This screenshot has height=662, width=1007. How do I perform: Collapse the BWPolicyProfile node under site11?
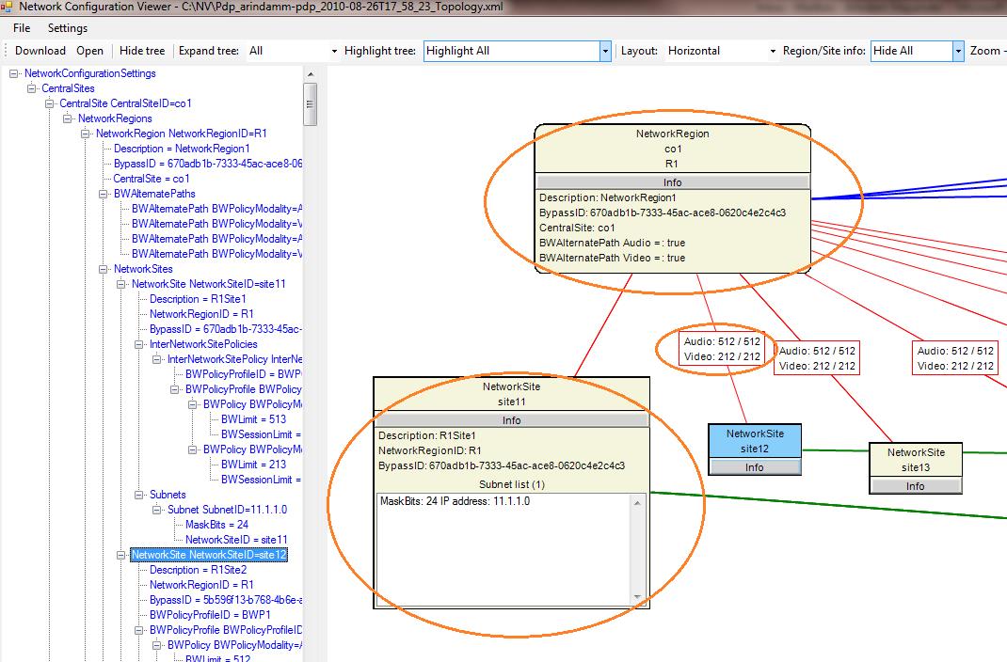coord(175,389)
